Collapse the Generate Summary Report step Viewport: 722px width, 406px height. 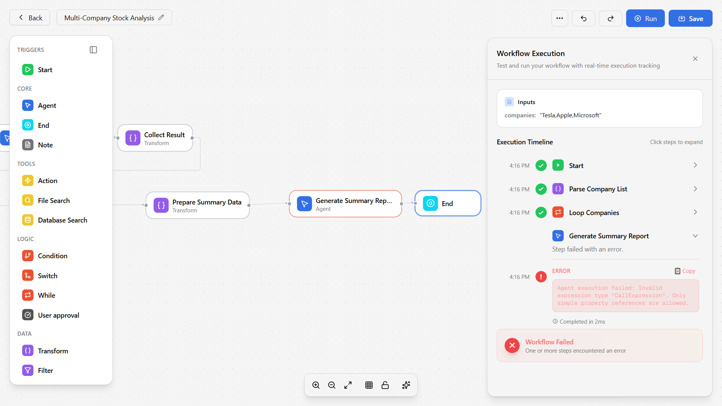[x=695, y=236]
